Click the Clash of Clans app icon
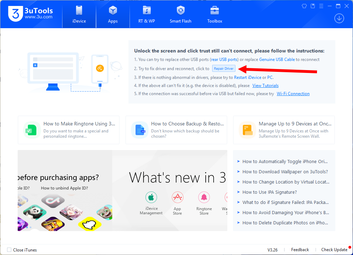Screen dimensions: 353x255 click(53, 224)
